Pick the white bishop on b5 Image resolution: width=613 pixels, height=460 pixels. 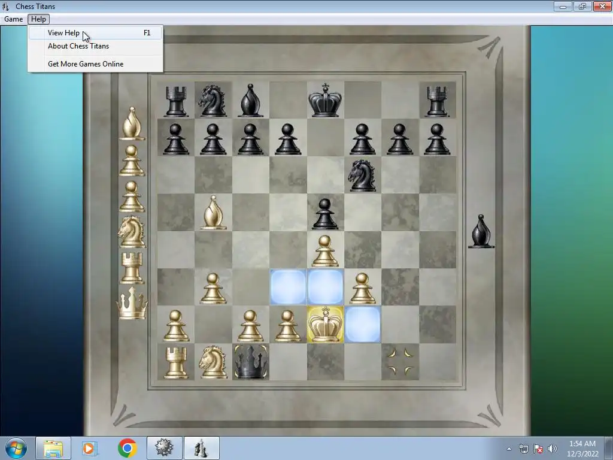pos(213,213)
